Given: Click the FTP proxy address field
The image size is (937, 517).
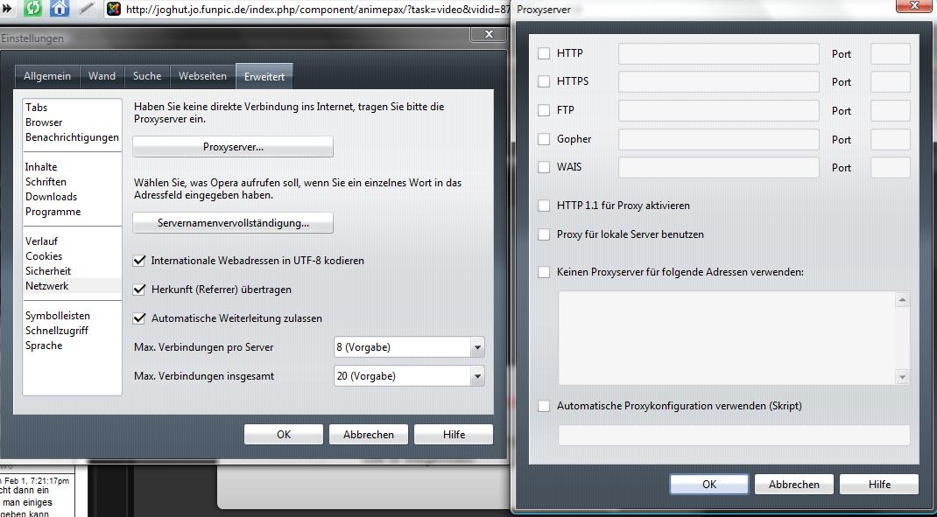Looking at the screenshot, I should [718, 111].
